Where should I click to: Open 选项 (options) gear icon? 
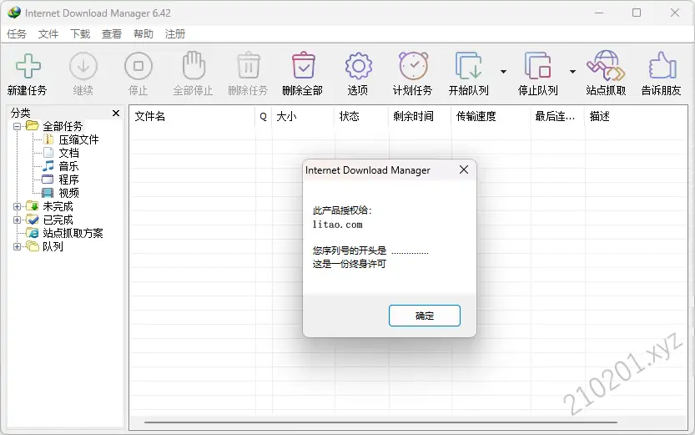358,66
